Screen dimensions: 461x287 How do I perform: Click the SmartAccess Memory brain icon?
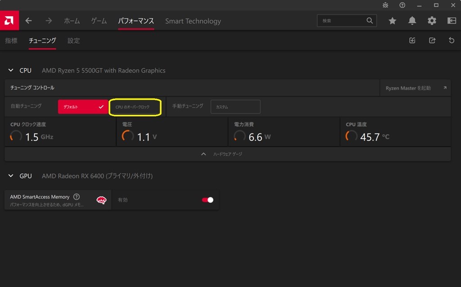[101, 200]
